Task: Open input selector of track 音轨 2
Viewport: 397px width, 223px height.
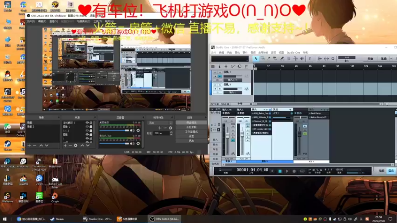Action: tap(232, 93)
